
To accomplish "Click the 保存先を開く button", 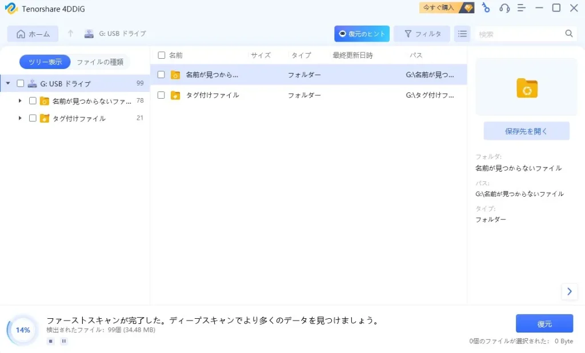I will [x=526, y=131].
